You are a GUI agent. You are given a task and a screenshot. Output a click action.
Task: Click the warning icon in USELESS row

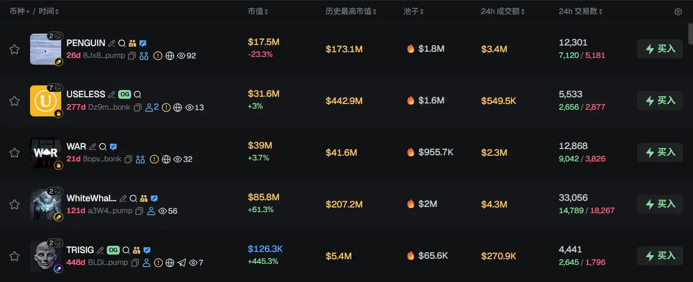[x=166, y=108]
